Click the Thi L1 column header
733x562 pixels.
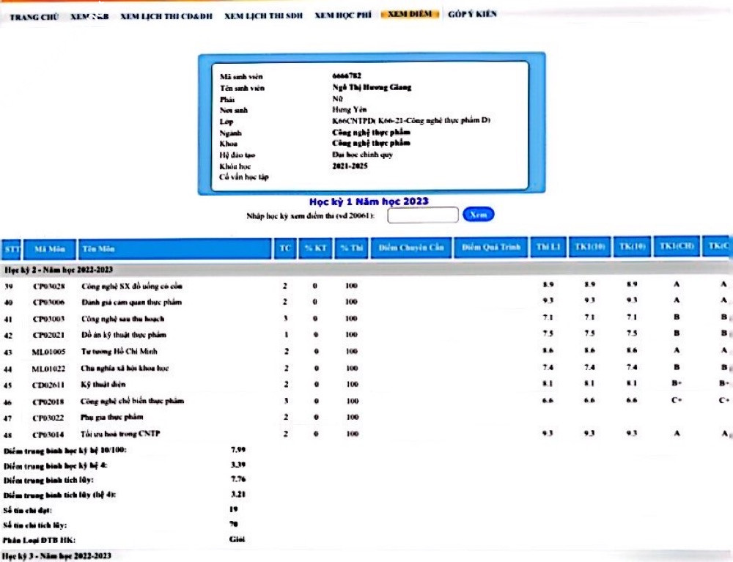pos(548,248)
